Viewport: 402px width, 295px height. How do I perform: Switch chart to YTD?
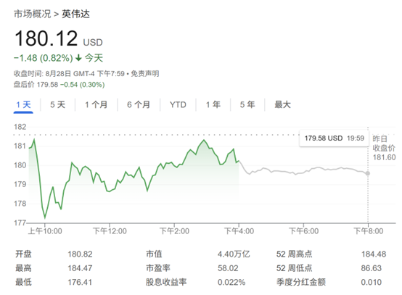pyautogui.click(x=178, y=104)
